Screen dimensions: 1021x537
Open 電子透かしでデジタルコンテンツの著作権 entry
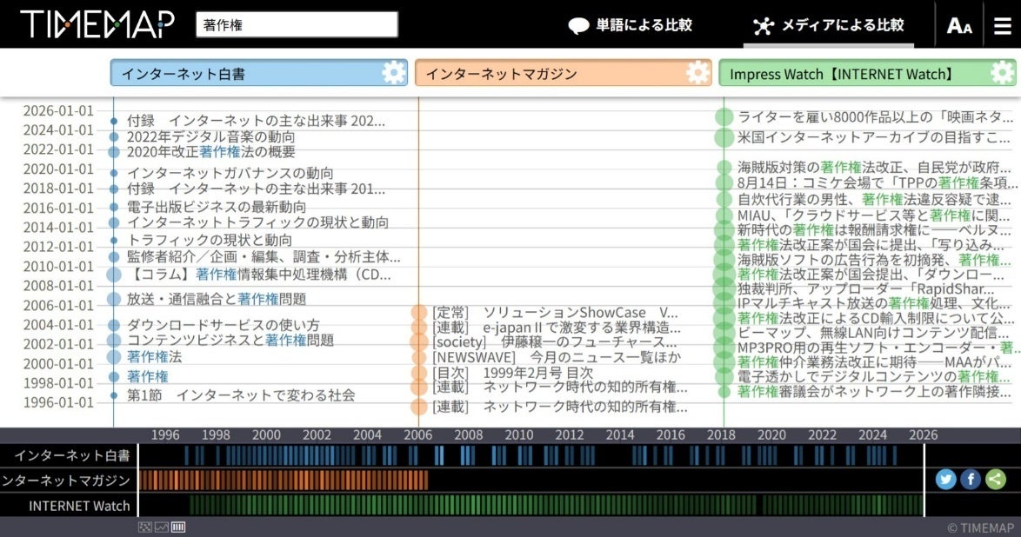[874, 376]
